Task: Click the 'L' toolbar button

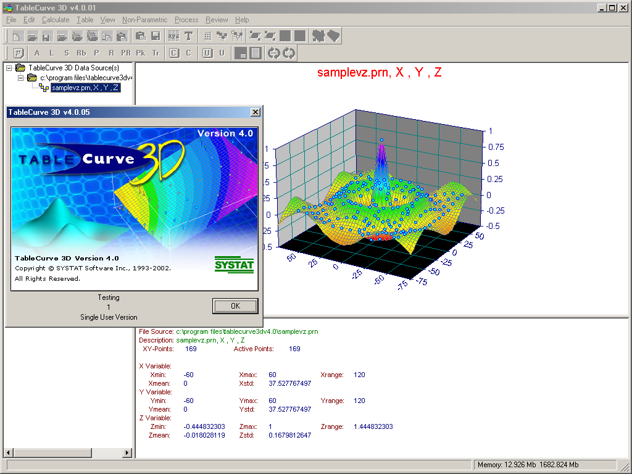Action: tap(52, 53)
